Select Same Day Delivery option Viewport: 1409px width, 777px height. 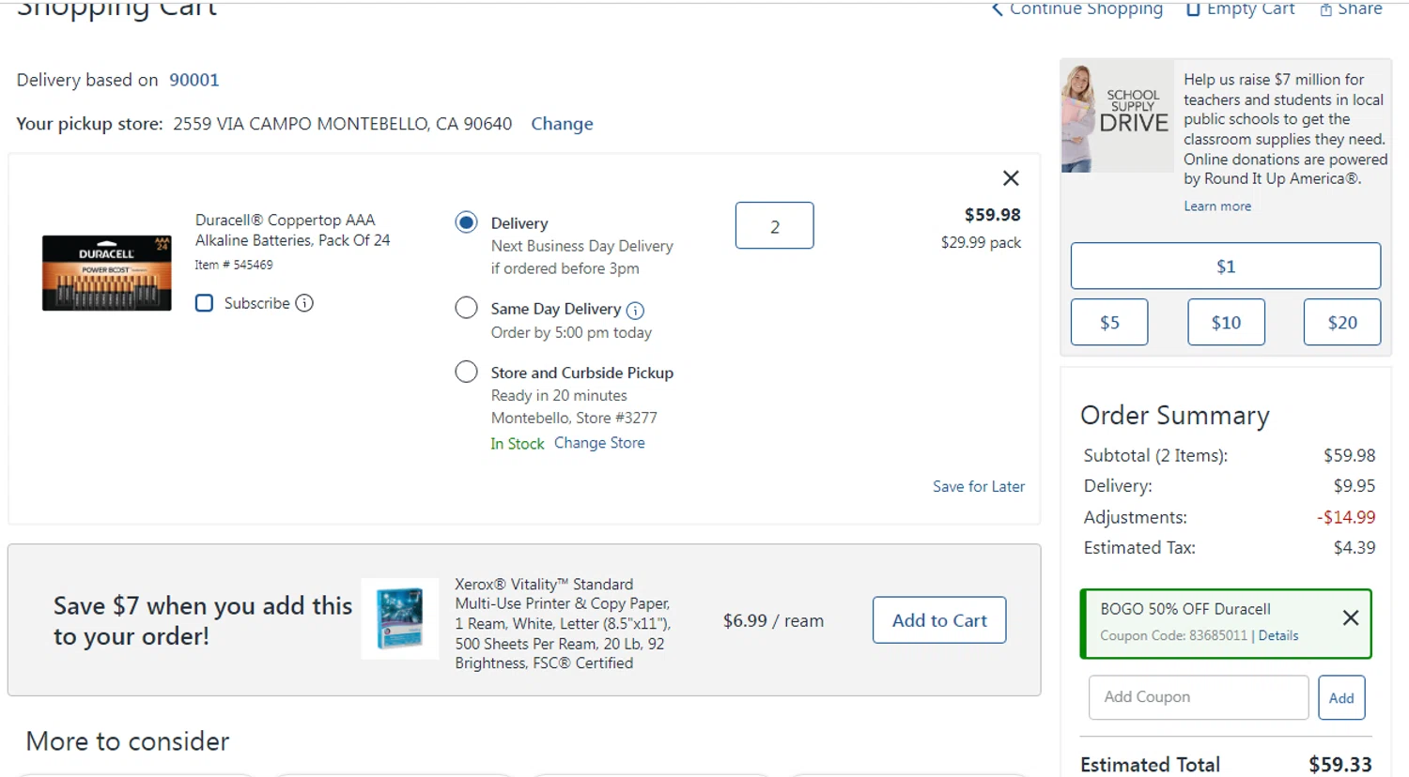(x=466, y=308)
